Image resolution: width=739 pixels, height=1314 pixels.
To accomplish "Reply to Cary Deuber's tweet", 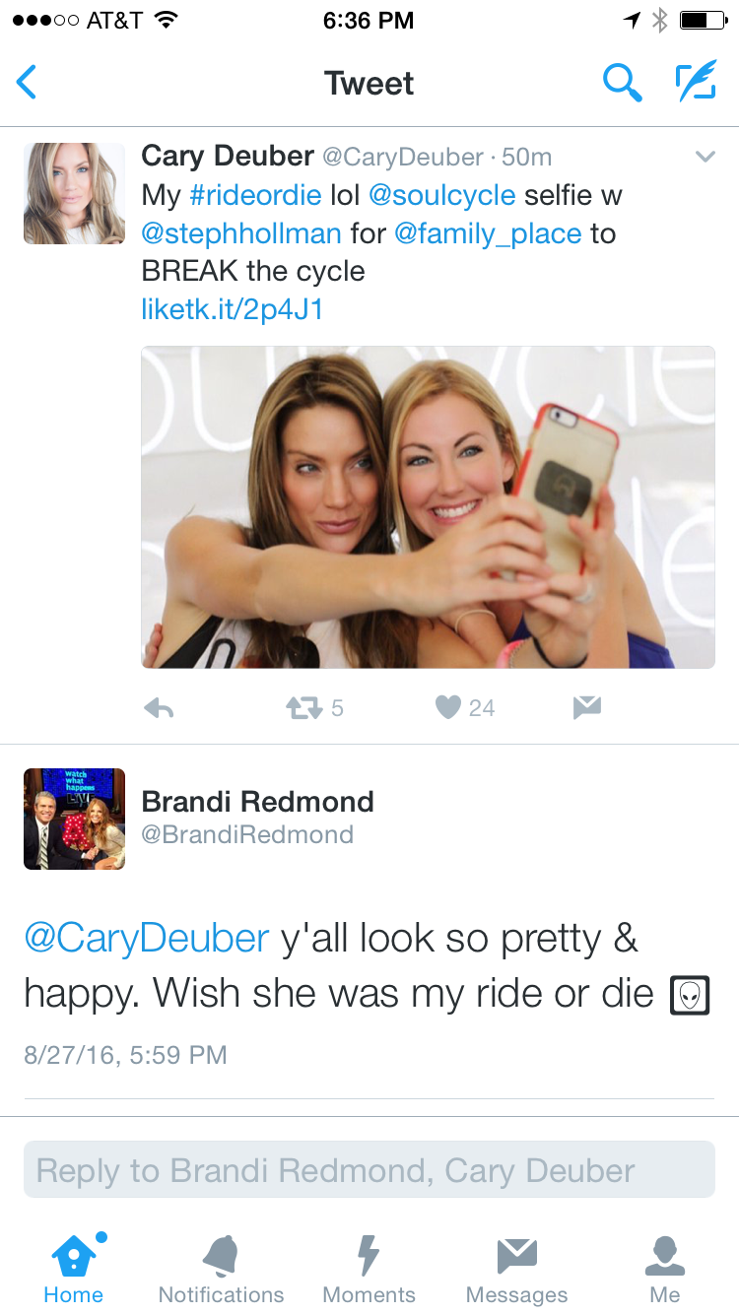I will click(159, 707).
